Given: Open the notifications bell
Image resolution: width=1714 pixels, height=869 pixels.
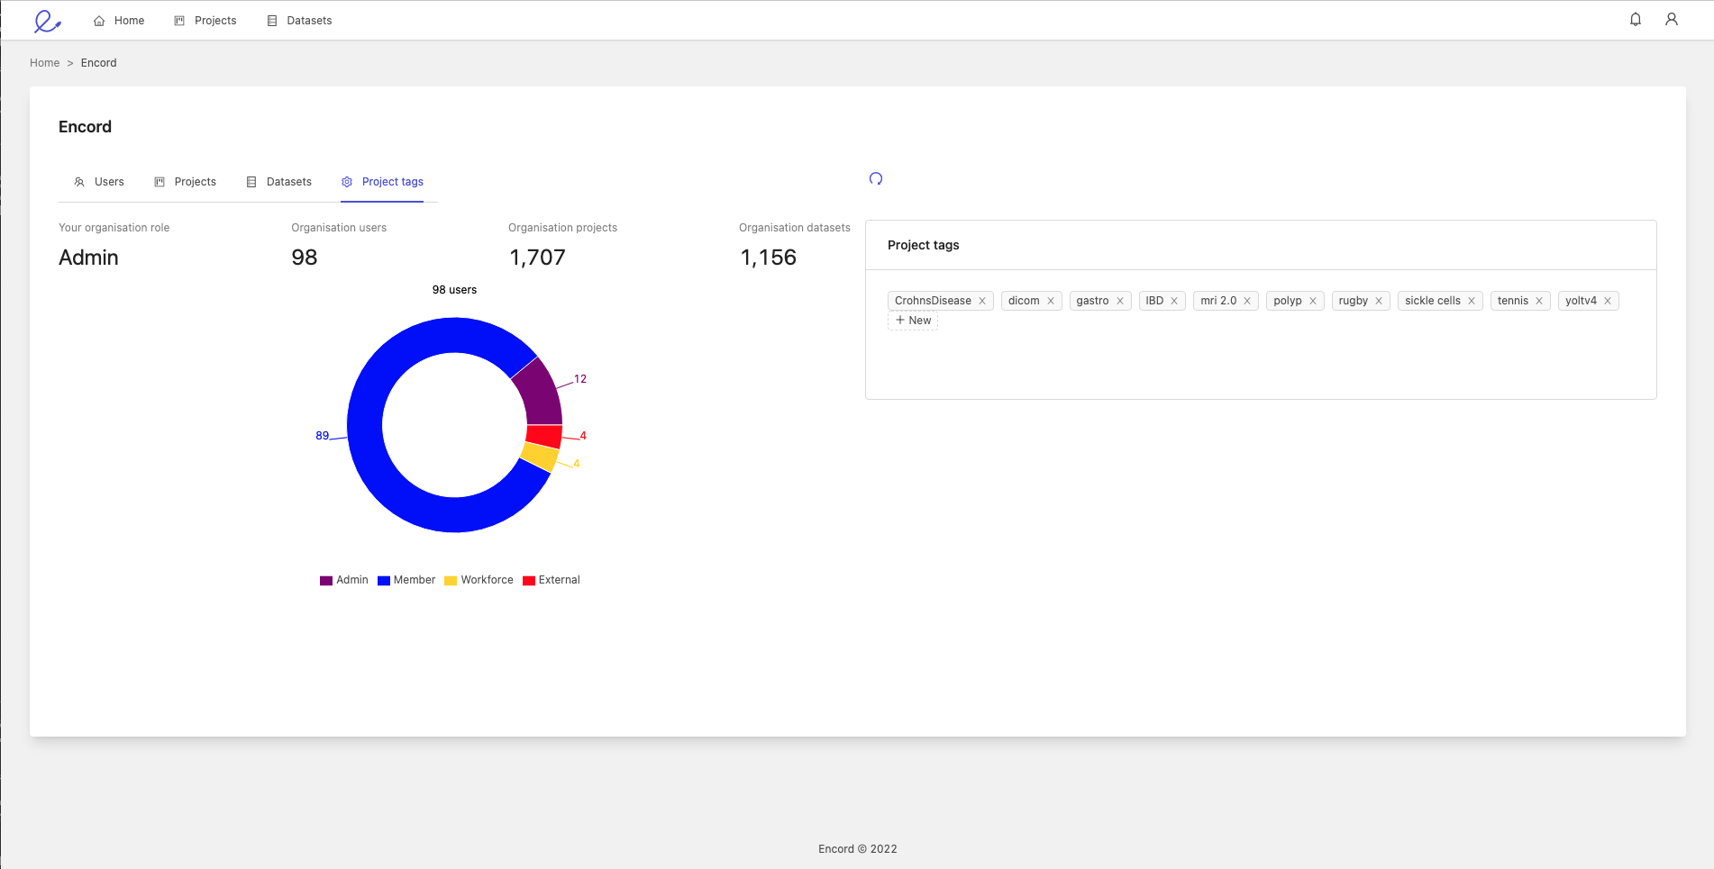Looking at the screenshot, I should pos(1636,20).
